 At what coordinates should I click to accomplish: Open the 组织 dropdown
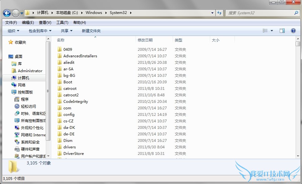point(14,31)
